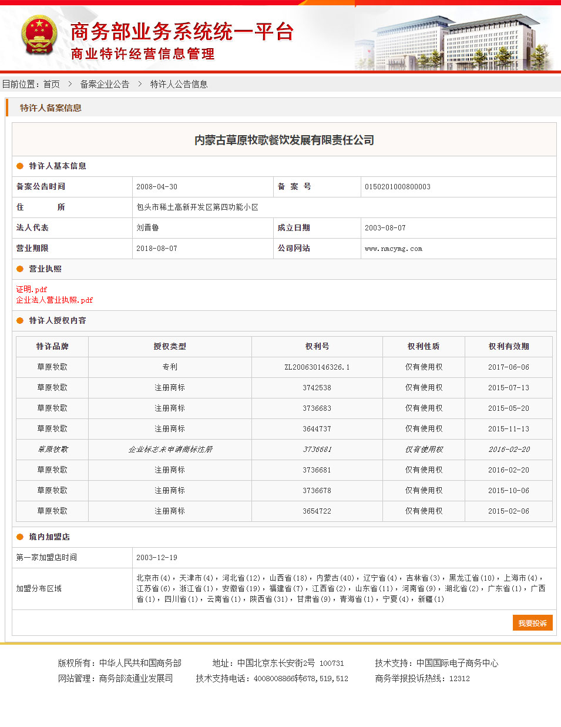Viewport: 561px width, 727px height.
Task: Click legal representative name 刘晋鲁
Action: click(147, 228)
